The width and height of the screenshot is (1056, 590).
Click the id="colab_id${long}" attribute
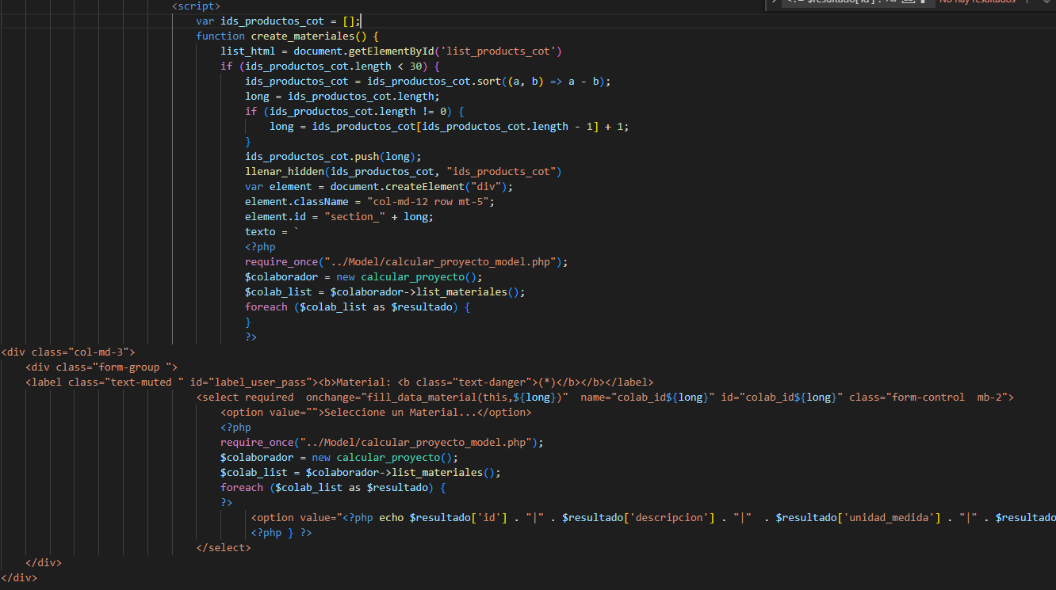(782, 397)
